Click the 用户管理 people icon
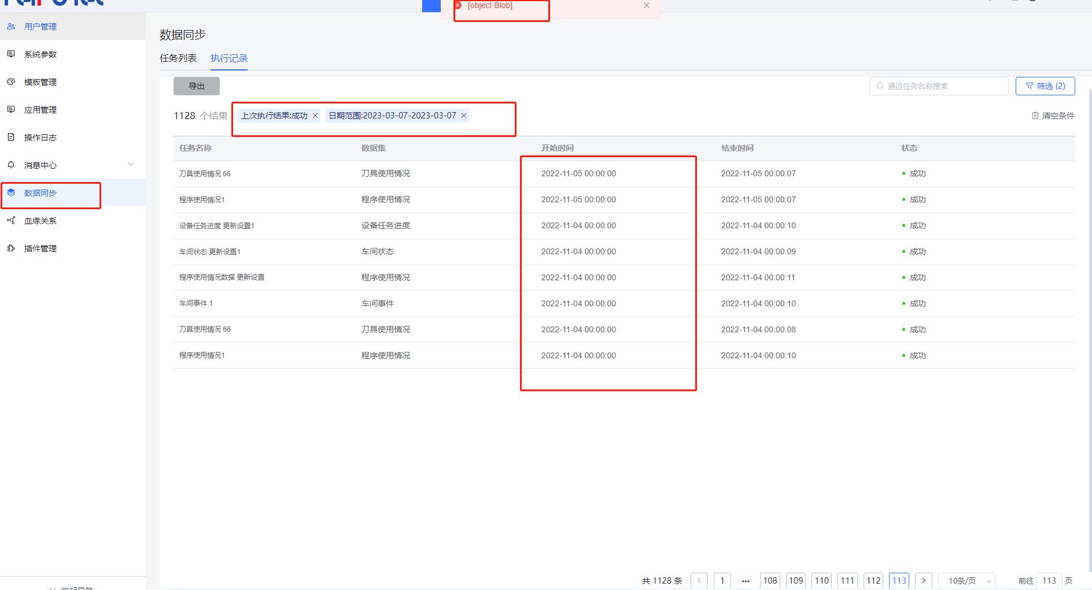The width and height of the screenshot is (1092, 590). point(11,27)
